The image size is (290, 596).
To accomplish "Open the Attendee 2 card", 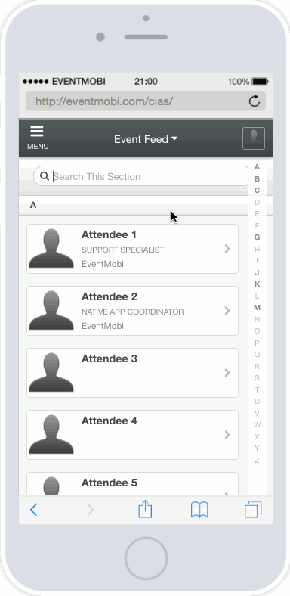I will click(132, 311).
